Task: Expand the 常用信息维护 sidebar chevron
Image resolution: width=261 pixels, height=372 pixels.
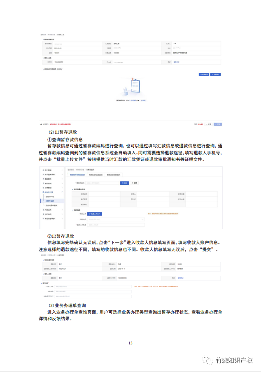Action: coord(63,219)
